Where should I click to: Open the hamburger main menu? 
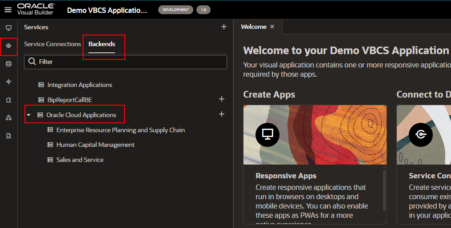(x=8, y=10)
